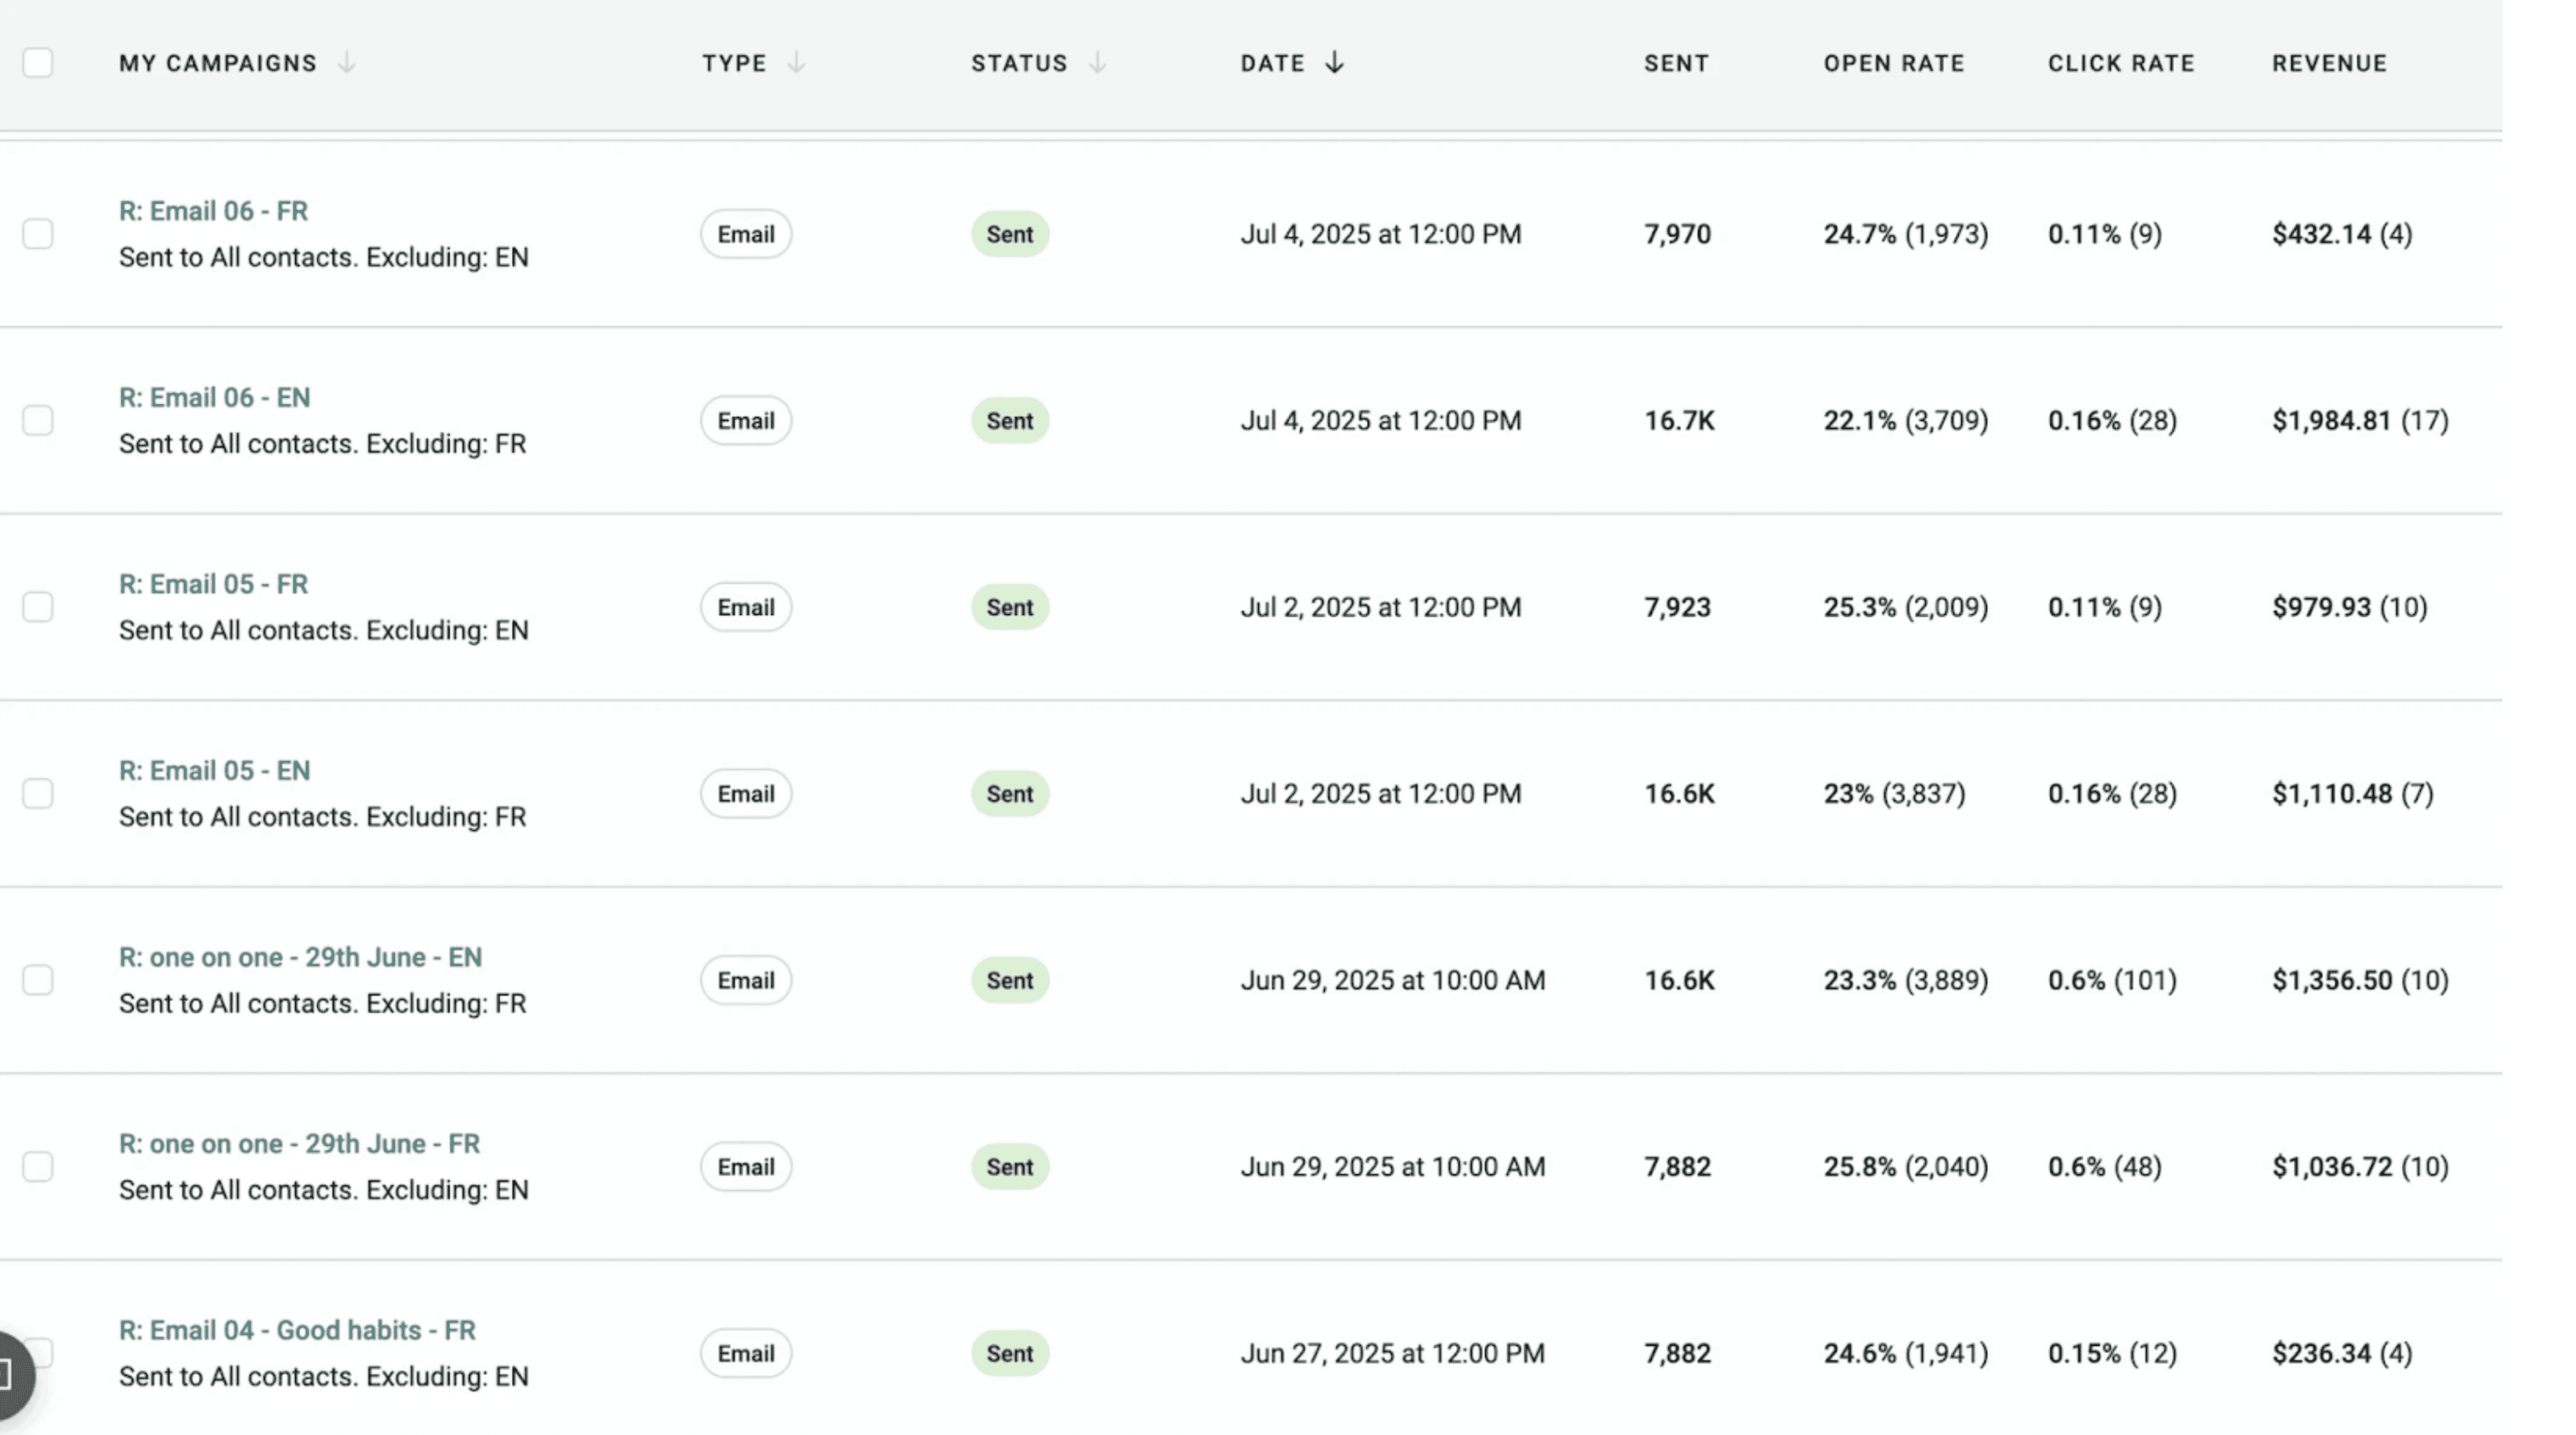Image resolution: width=2576 pixels, height=1435 pixels.
Task: Toggle Date column sort arrow
Action: point(1334,63)
